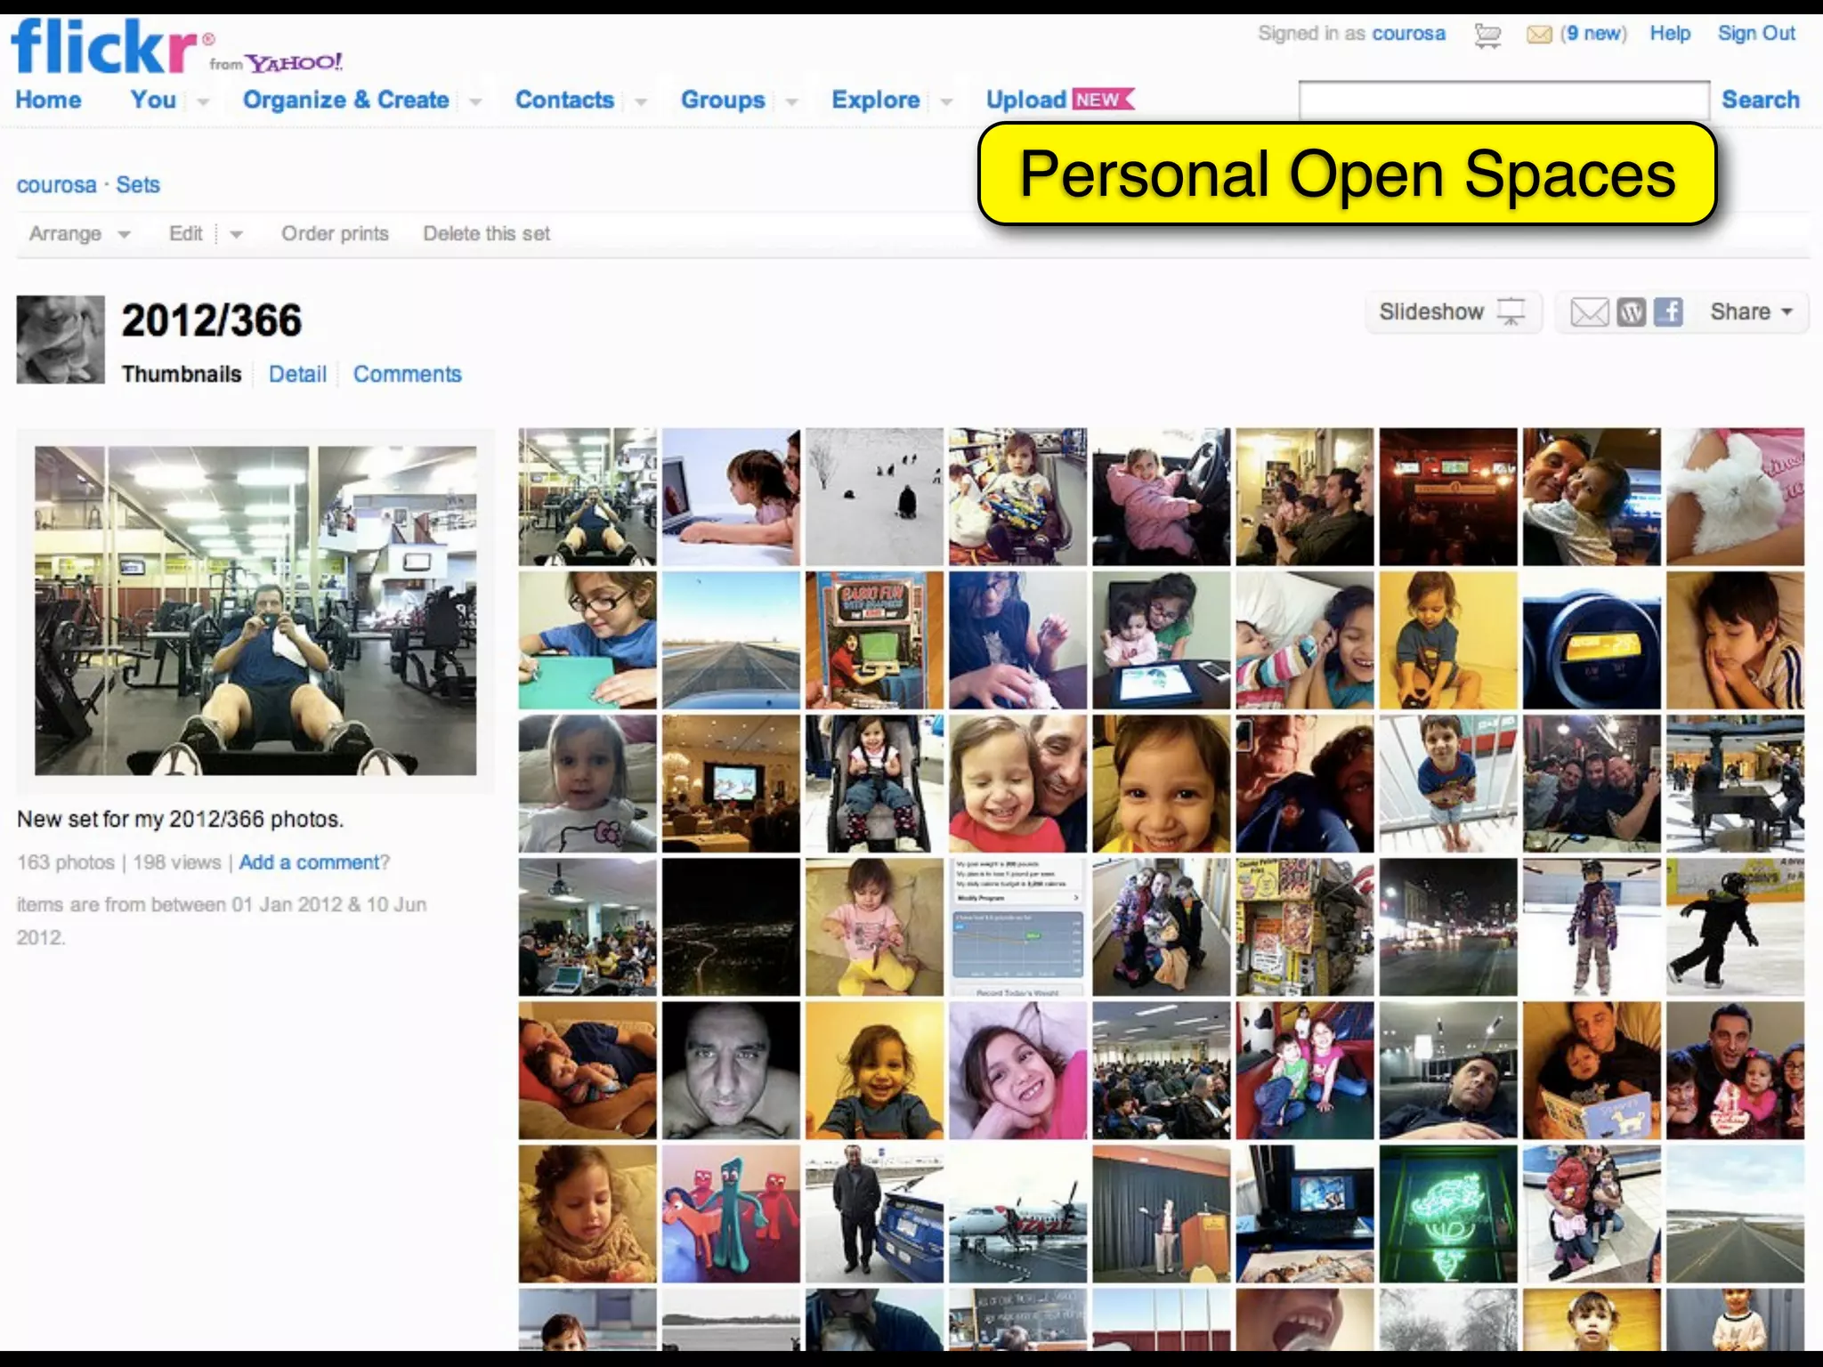Viewport: 1823px width, 1367px height.
Task: Open Organize & Create
Action: pyautogui.click(x=346, y=100)
